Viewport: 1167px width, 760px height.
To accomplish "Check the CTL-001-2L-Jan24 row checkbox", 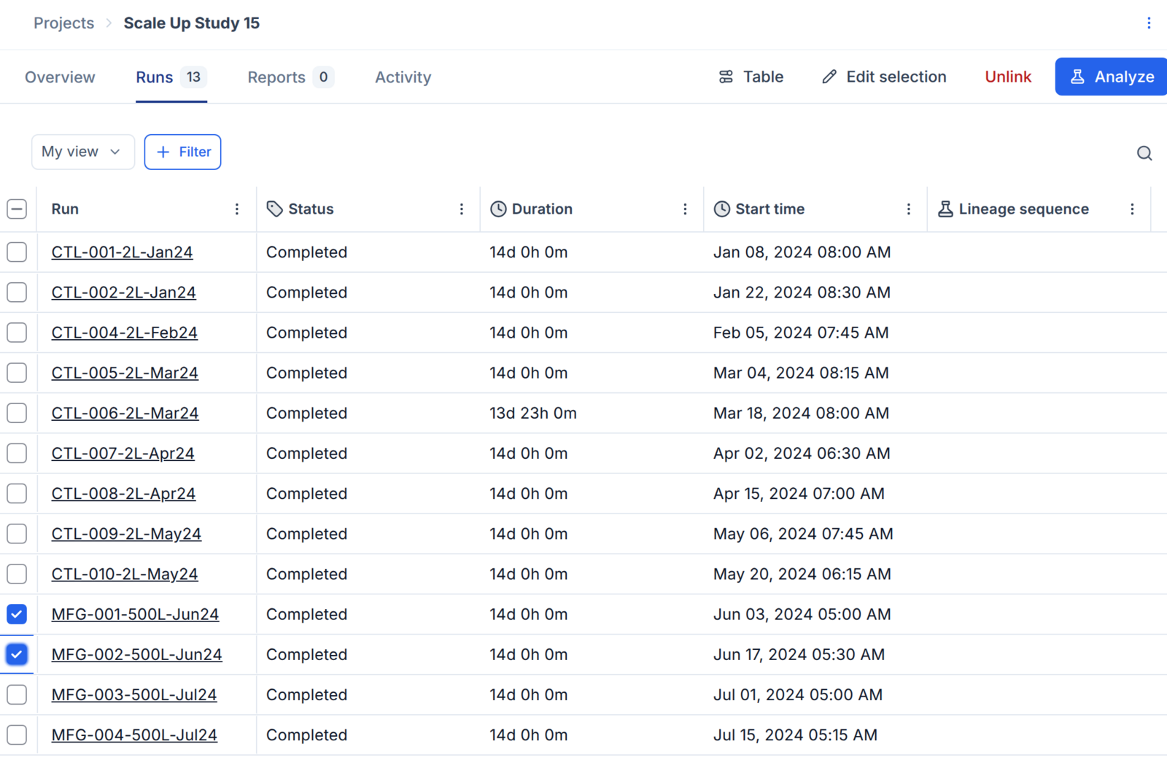I will pos(17,252).
